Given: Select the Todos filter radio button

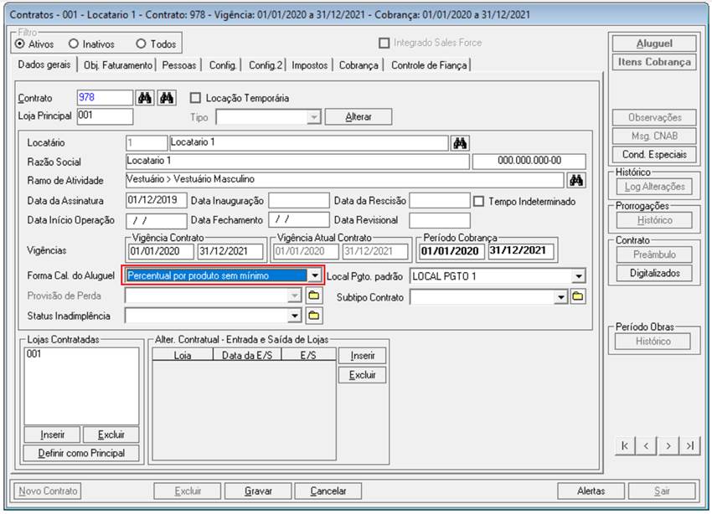Looking at the screenshot, I should tap(142, 44).
